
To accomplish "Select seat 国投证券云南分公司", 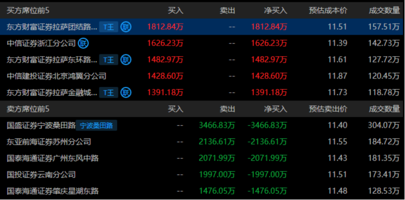I will coord(41,175).
